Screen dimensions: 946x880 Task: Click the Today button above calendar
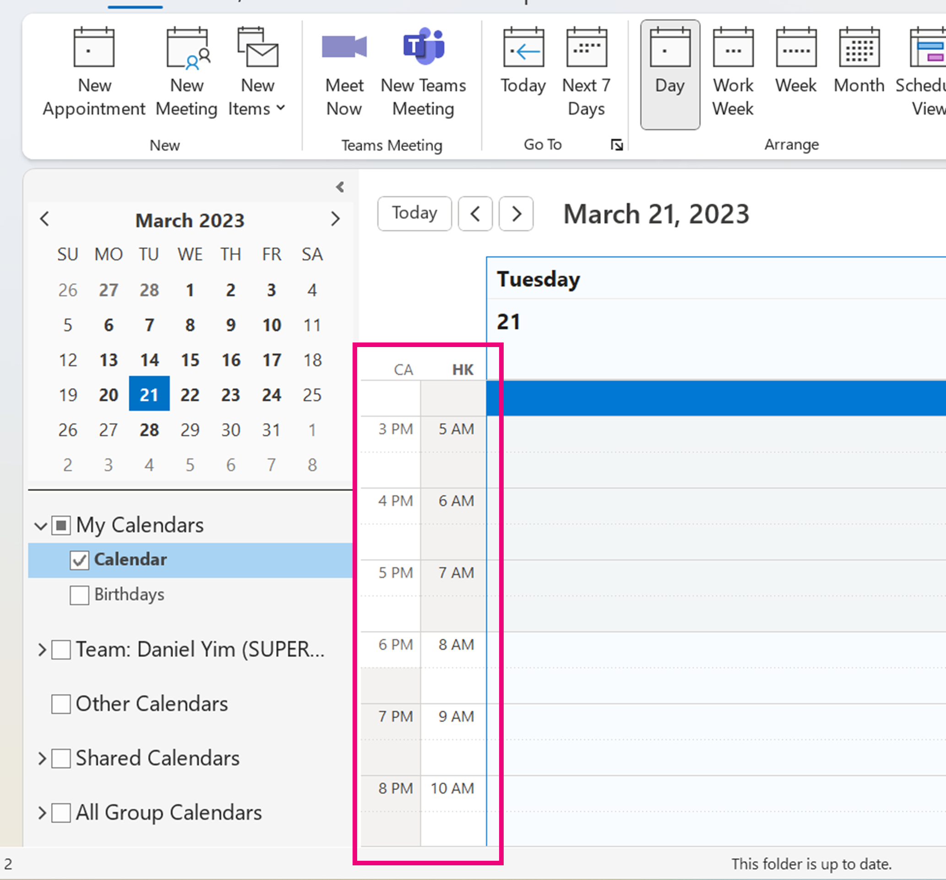[414, 214]
